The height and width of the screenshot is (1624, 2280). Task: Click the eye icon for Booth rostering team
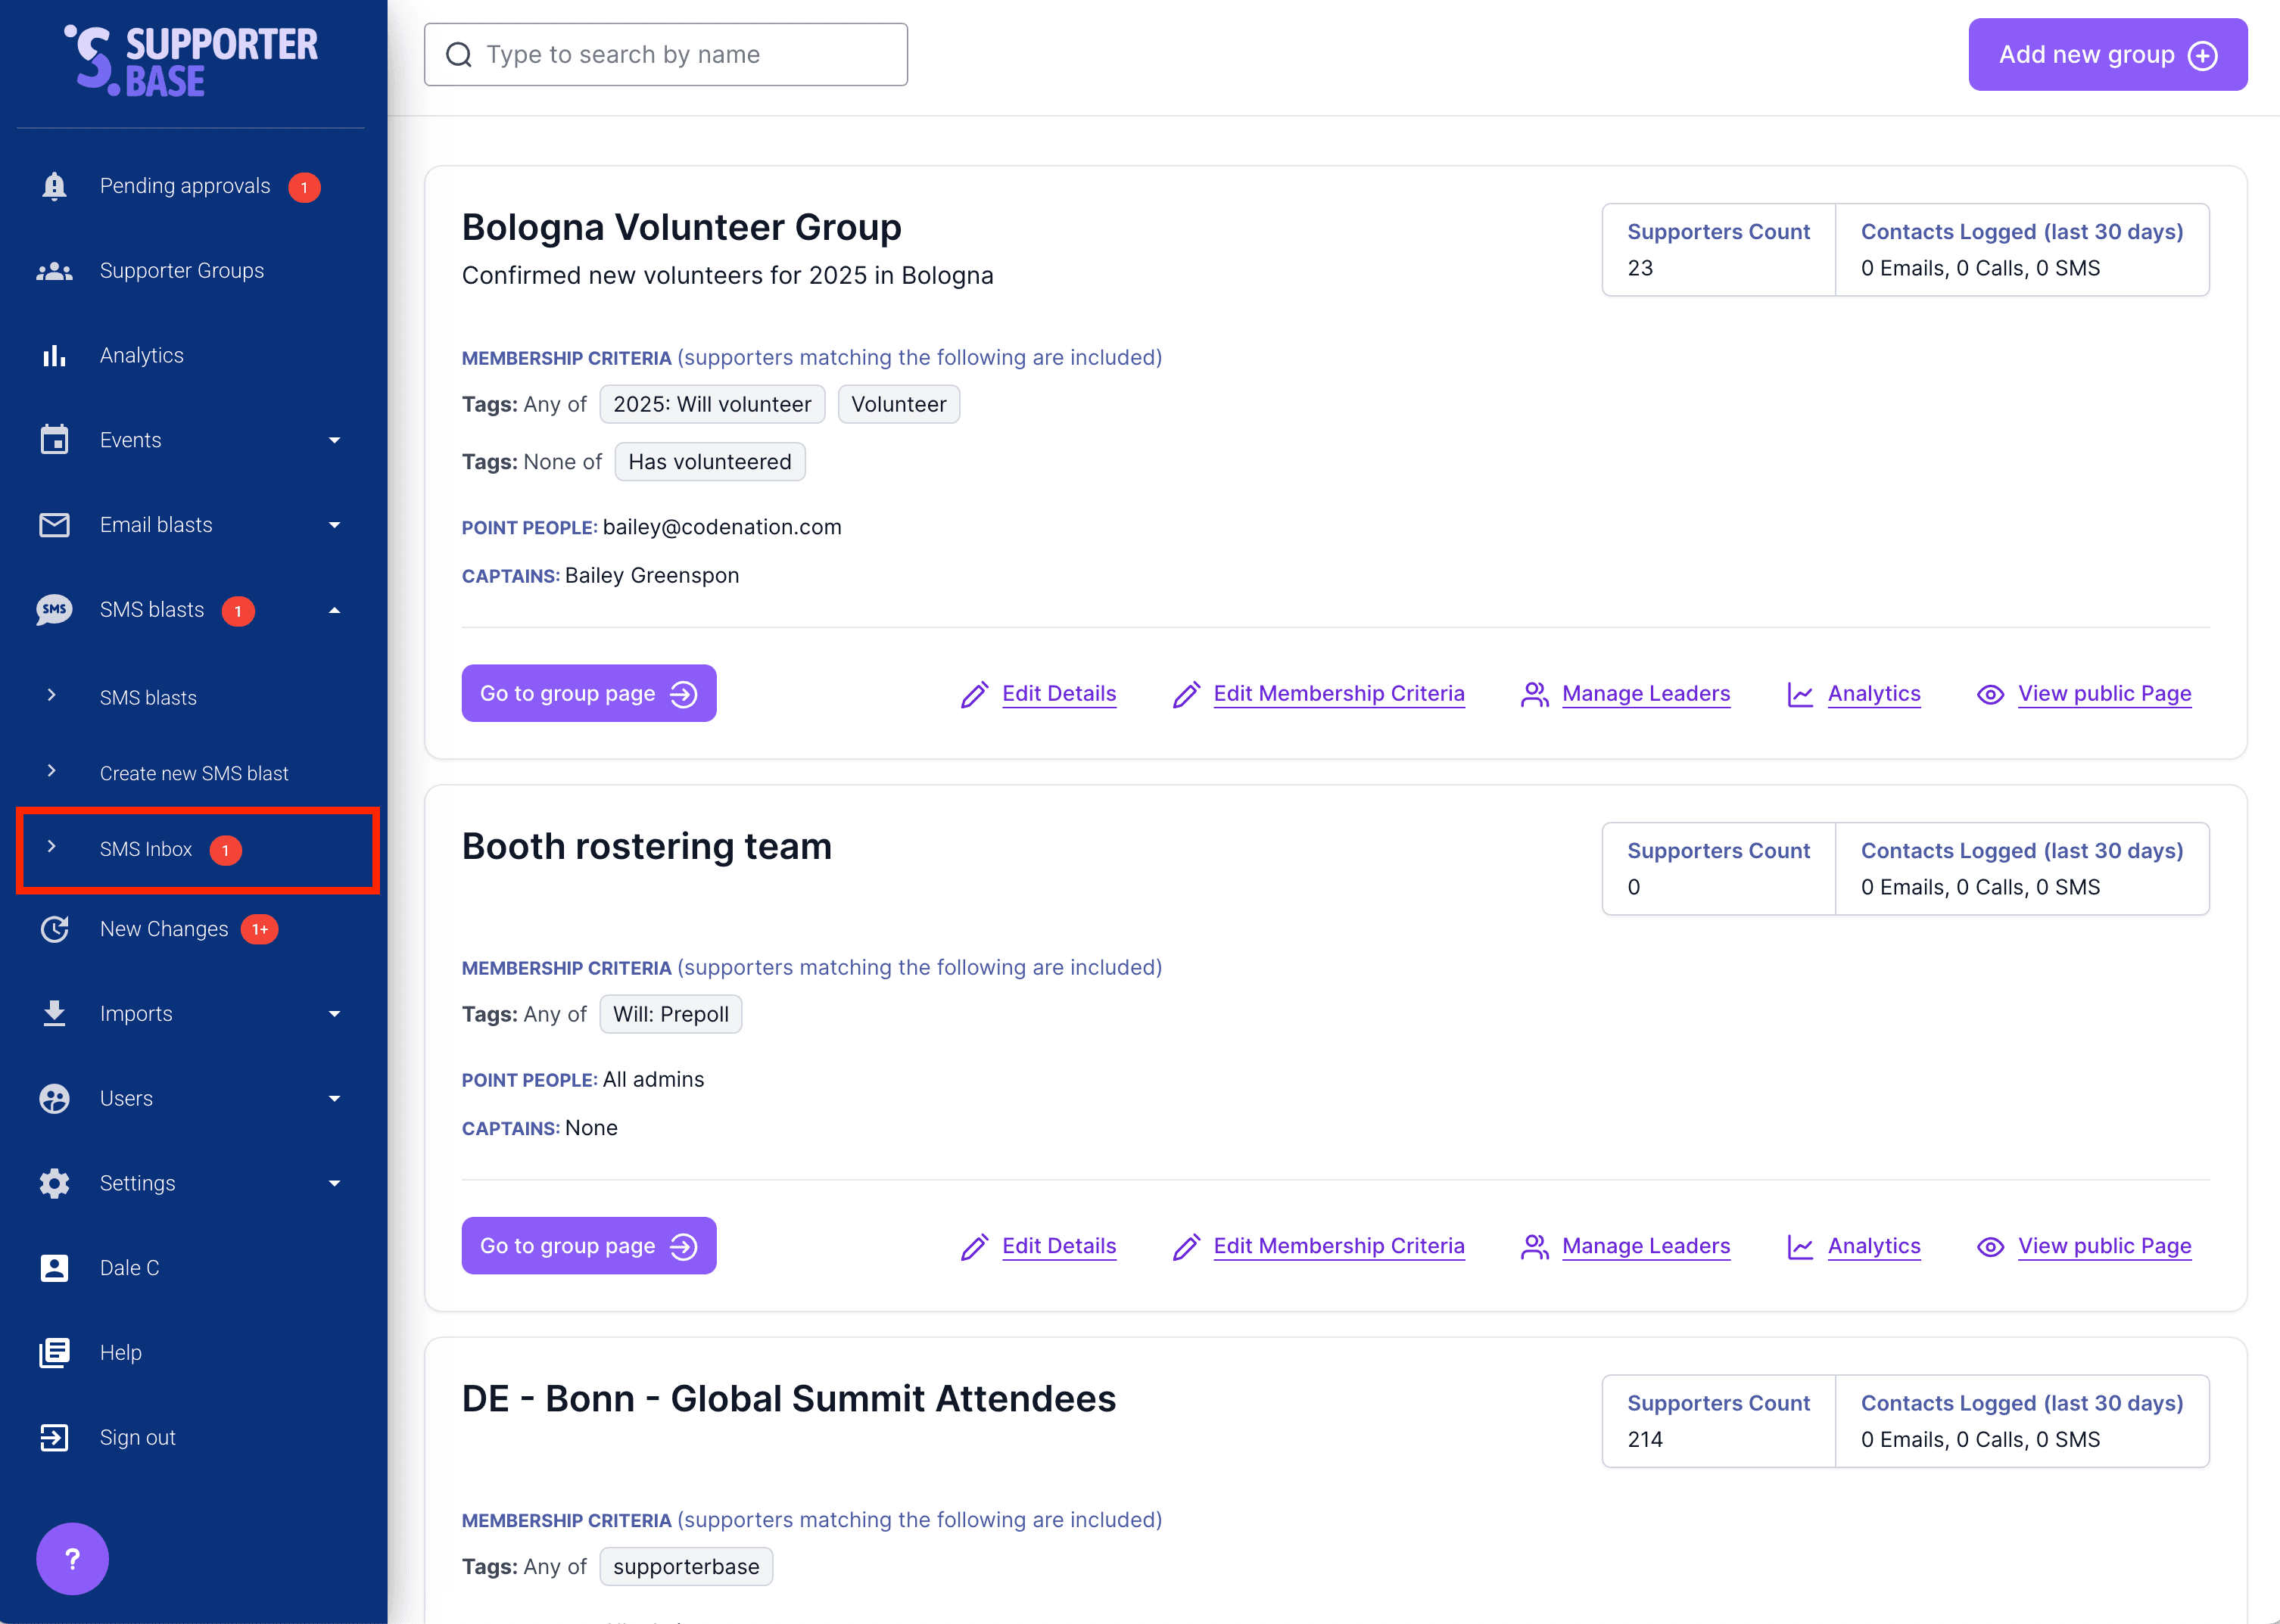1990,1246
